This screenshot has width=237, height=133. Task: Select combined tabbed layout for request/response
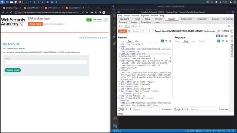pyautogui.click(x=226, y=36)
